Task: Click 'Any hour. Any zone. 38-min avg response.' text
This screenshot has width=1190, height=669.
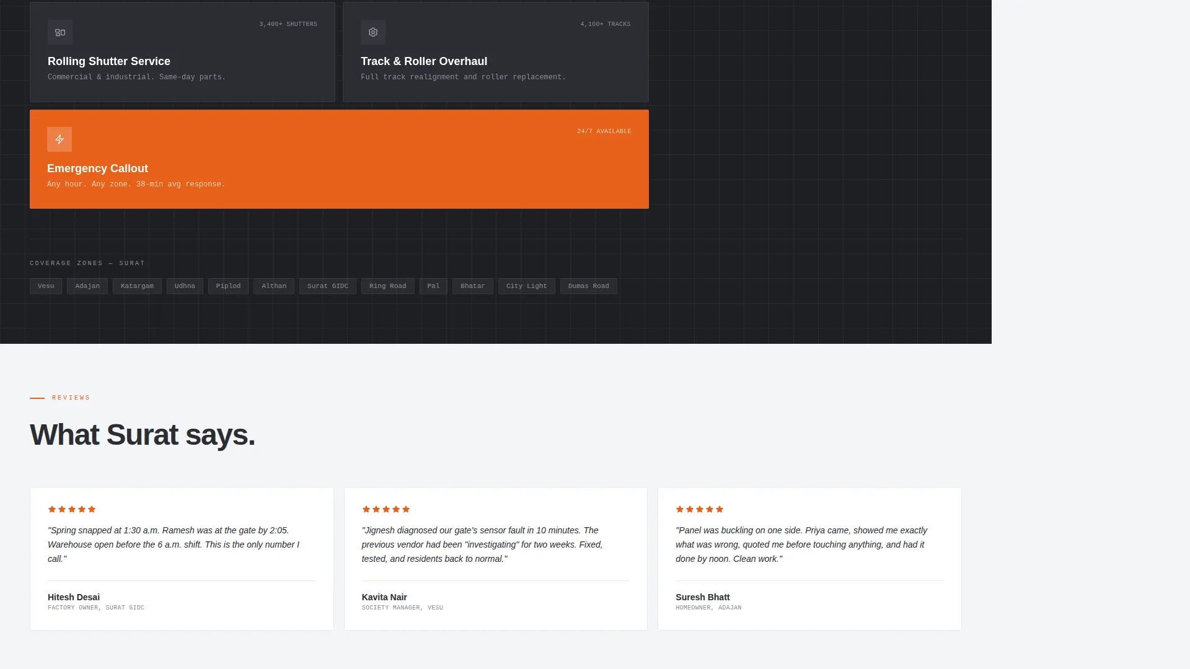Action: [x=136, y=185]
